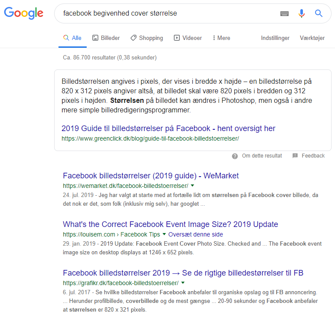Expand the Mere menu
The height and width of the screenshot is (322, 335).
(221, 38)
